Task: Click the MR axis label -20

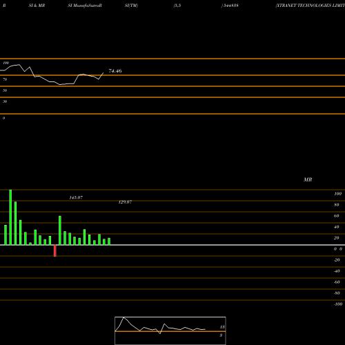Action: [337, 260]
